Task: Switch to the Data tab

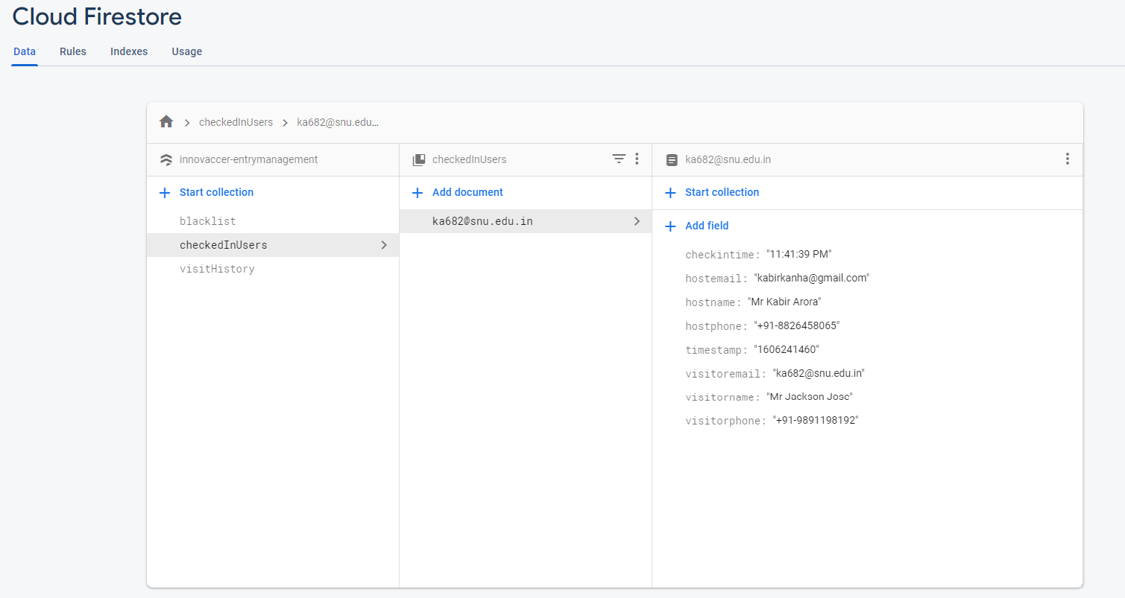Action: (25, 51)
